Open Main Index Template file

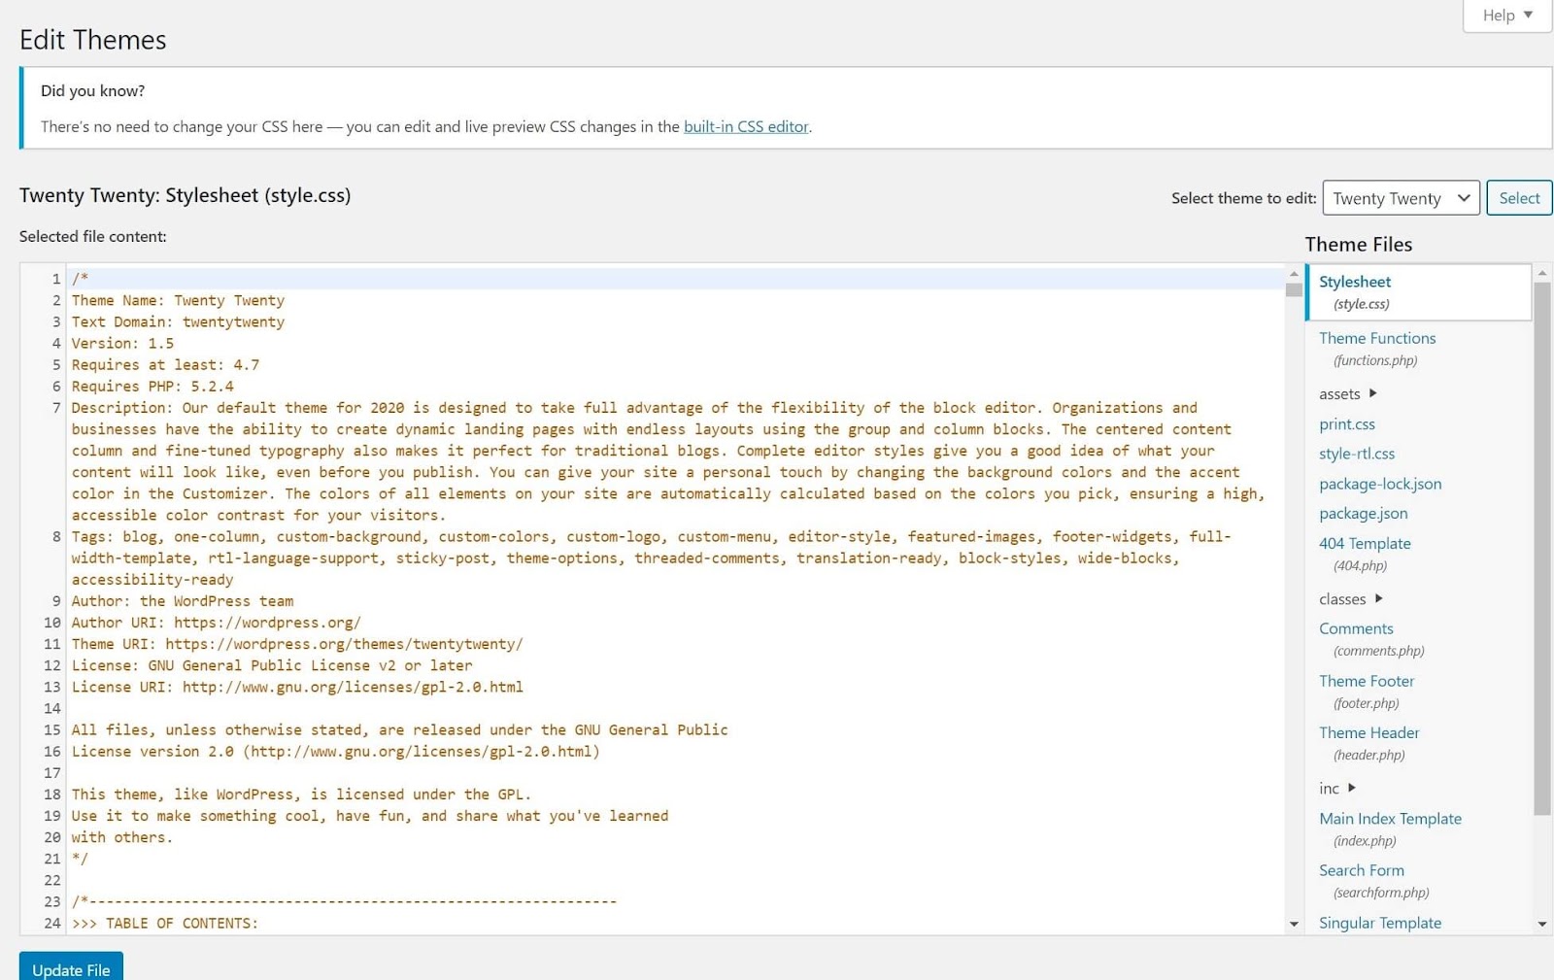(1389, 819)
